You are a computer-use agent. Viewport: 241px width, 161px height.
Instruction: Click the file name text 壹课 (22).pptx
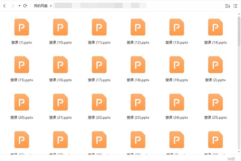[99, 118]
